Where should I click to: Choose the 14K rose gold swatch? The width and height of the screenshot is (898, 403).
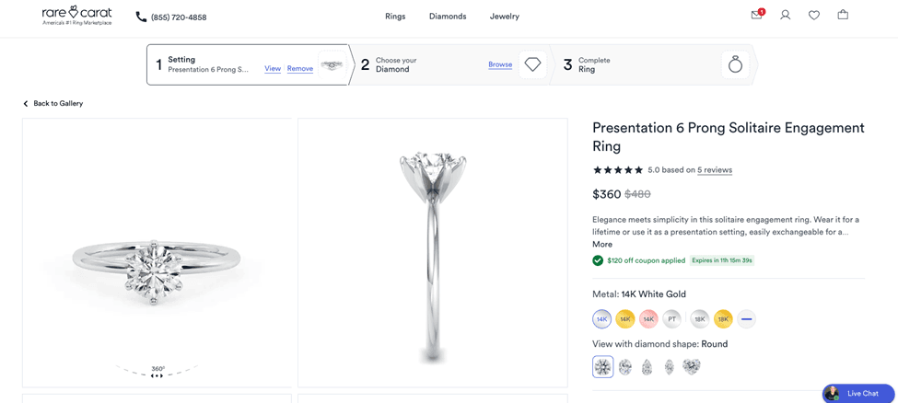648,319
